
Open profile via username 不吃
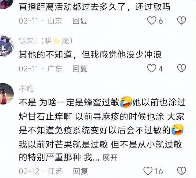coord(26,89)
